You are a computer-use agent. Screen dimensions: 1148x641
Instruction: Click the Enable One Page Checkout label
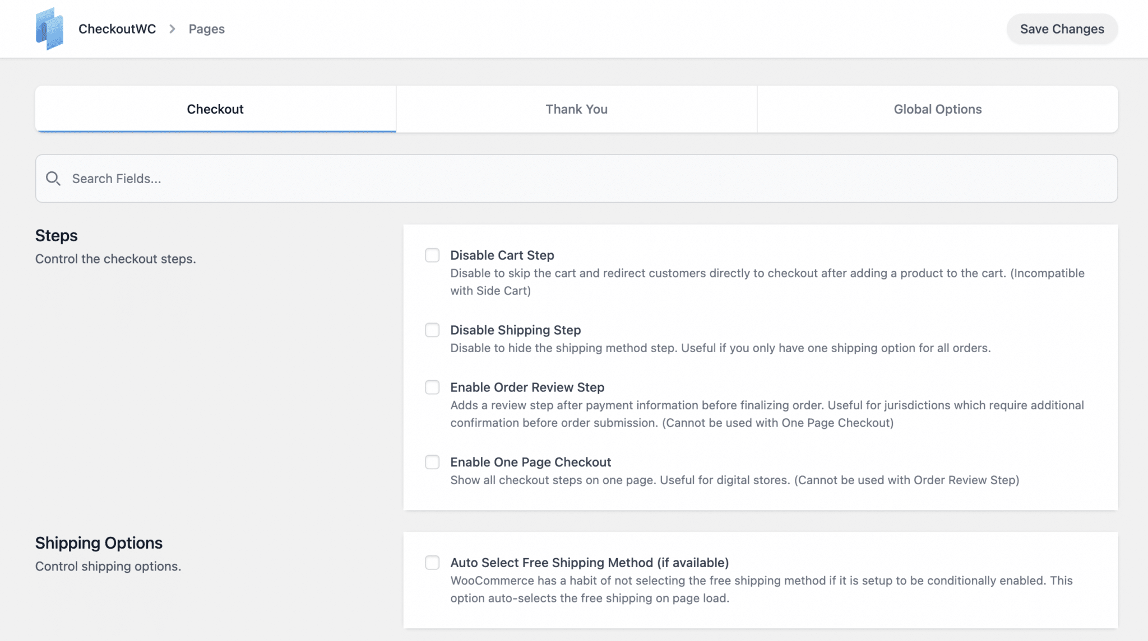530,462
